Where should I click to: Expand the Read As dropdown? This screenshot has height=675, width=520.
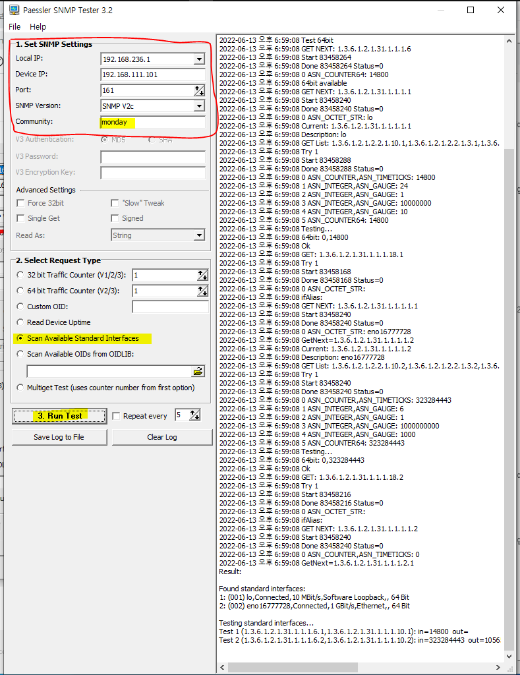199,235
